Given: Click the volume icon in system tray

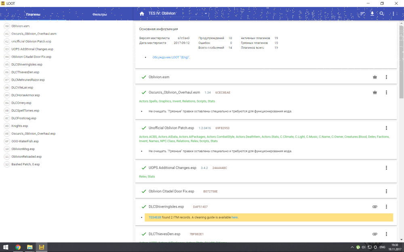Looking at the screenshot, I should [364, 247].
